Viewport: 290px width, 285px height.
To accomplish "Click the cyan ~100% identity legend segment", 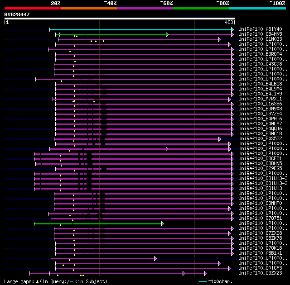I will (258, 8).
